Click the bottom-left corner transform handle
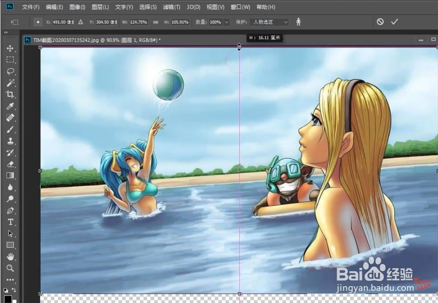The width and height of the screenshot is (438, 303). pos(40,294)
